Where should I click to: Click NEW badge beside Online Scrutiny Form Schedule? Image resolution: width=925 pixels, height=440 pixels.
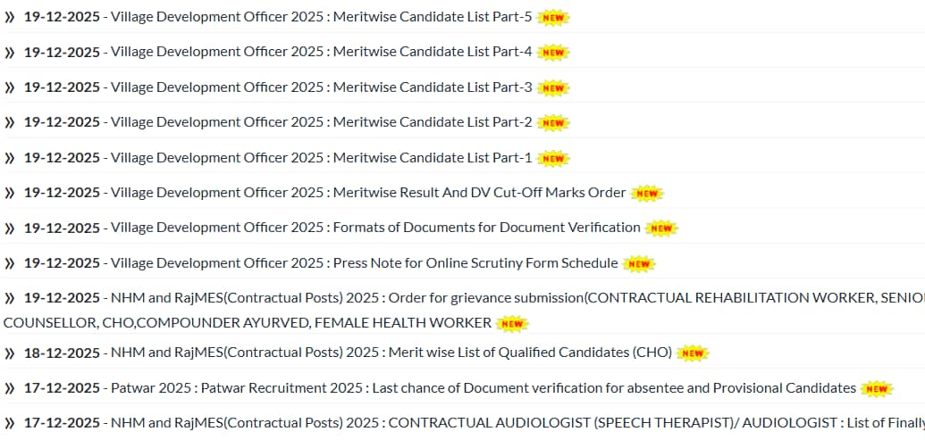(639, 264)
